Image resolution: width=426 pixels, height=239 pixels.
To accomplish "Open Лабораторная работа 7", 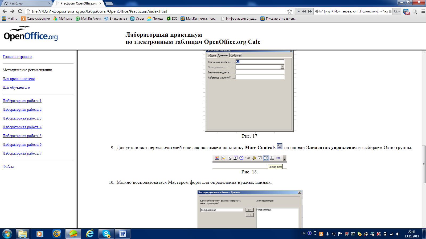I will [22, 153].
